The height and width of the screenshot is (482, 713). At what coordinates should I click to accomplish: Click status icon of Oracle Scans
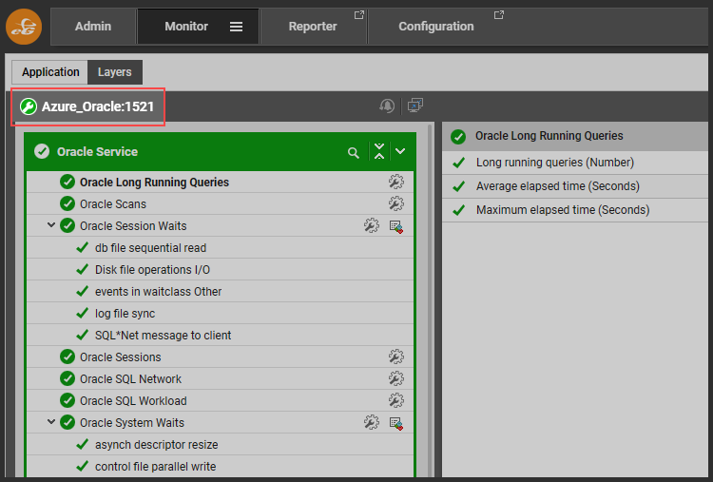pos(67,203)
